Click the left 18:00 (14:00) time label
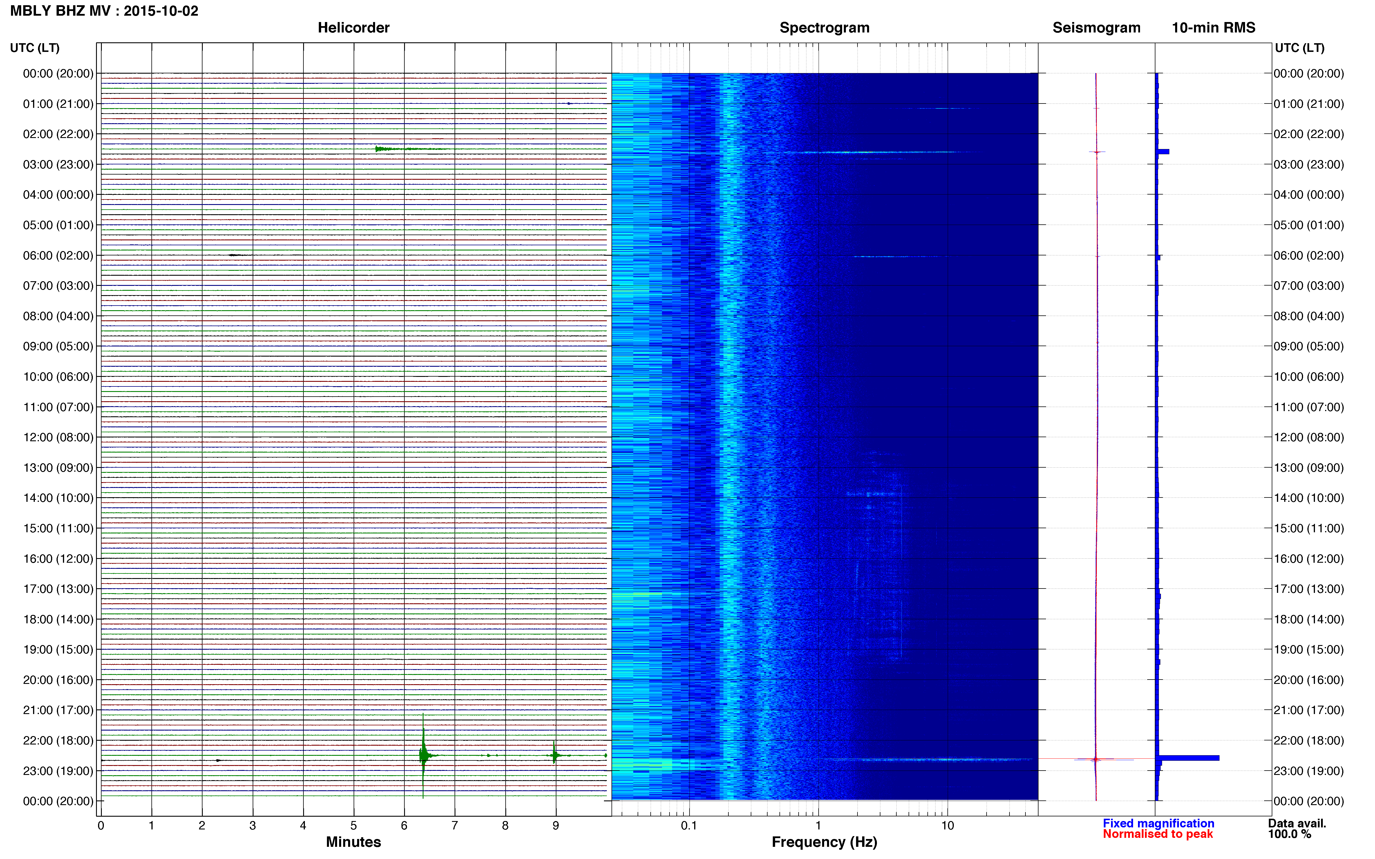1375x859 pixels. pos(58,619)
